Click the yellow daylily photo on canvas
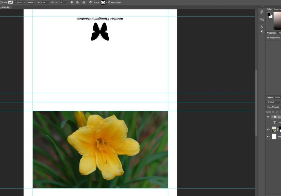 point(100,150)
